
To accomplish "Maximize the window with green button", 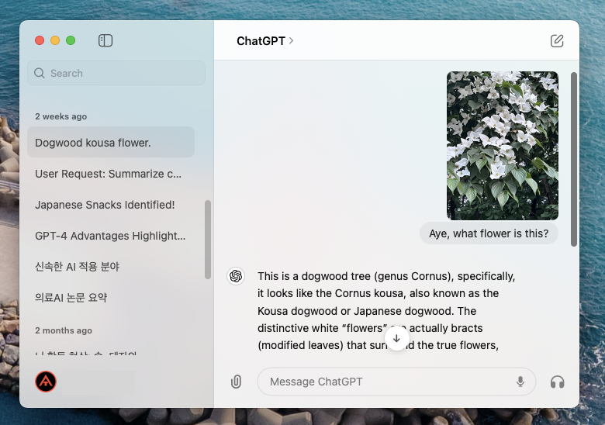I will pos(71,40).
